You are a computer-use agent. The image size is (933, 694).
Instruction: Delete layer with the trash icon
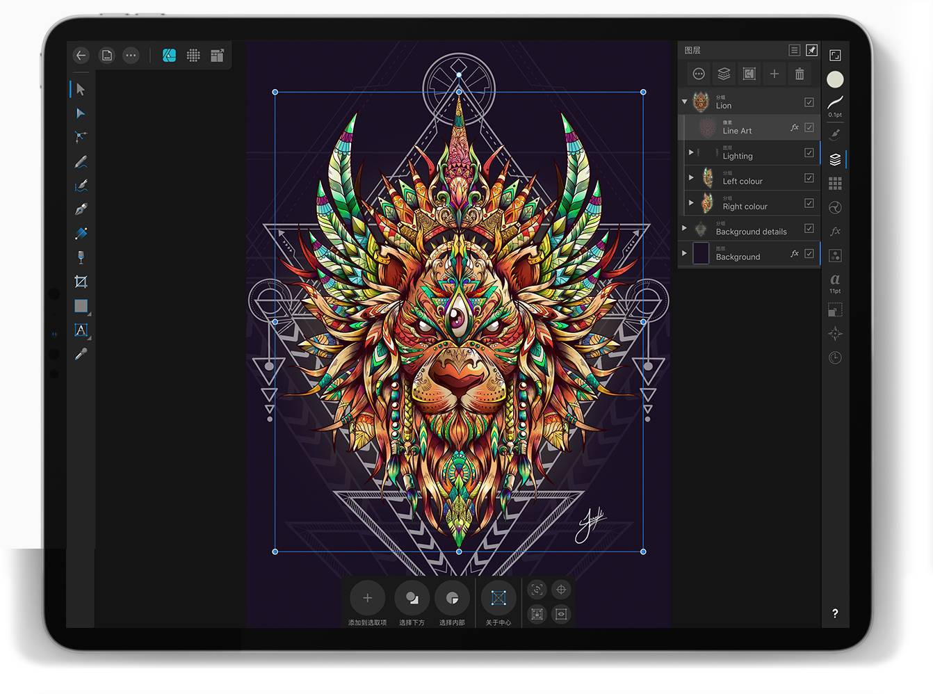tap(800, 74)
